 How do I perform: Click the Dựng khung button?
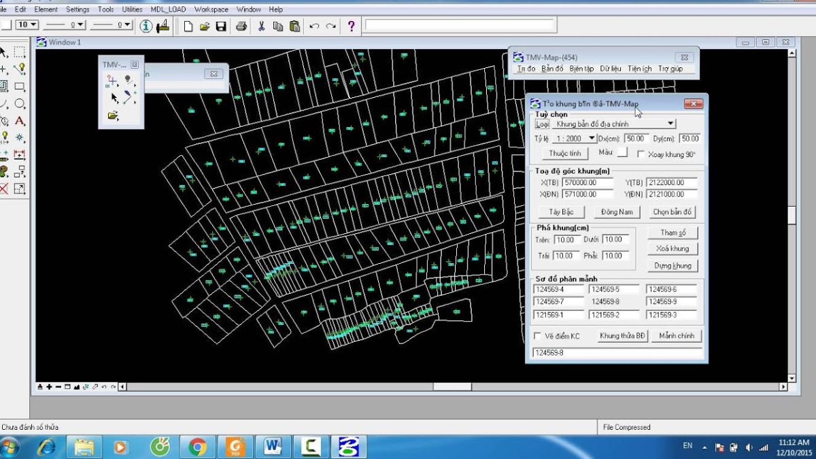click(673, 265)
